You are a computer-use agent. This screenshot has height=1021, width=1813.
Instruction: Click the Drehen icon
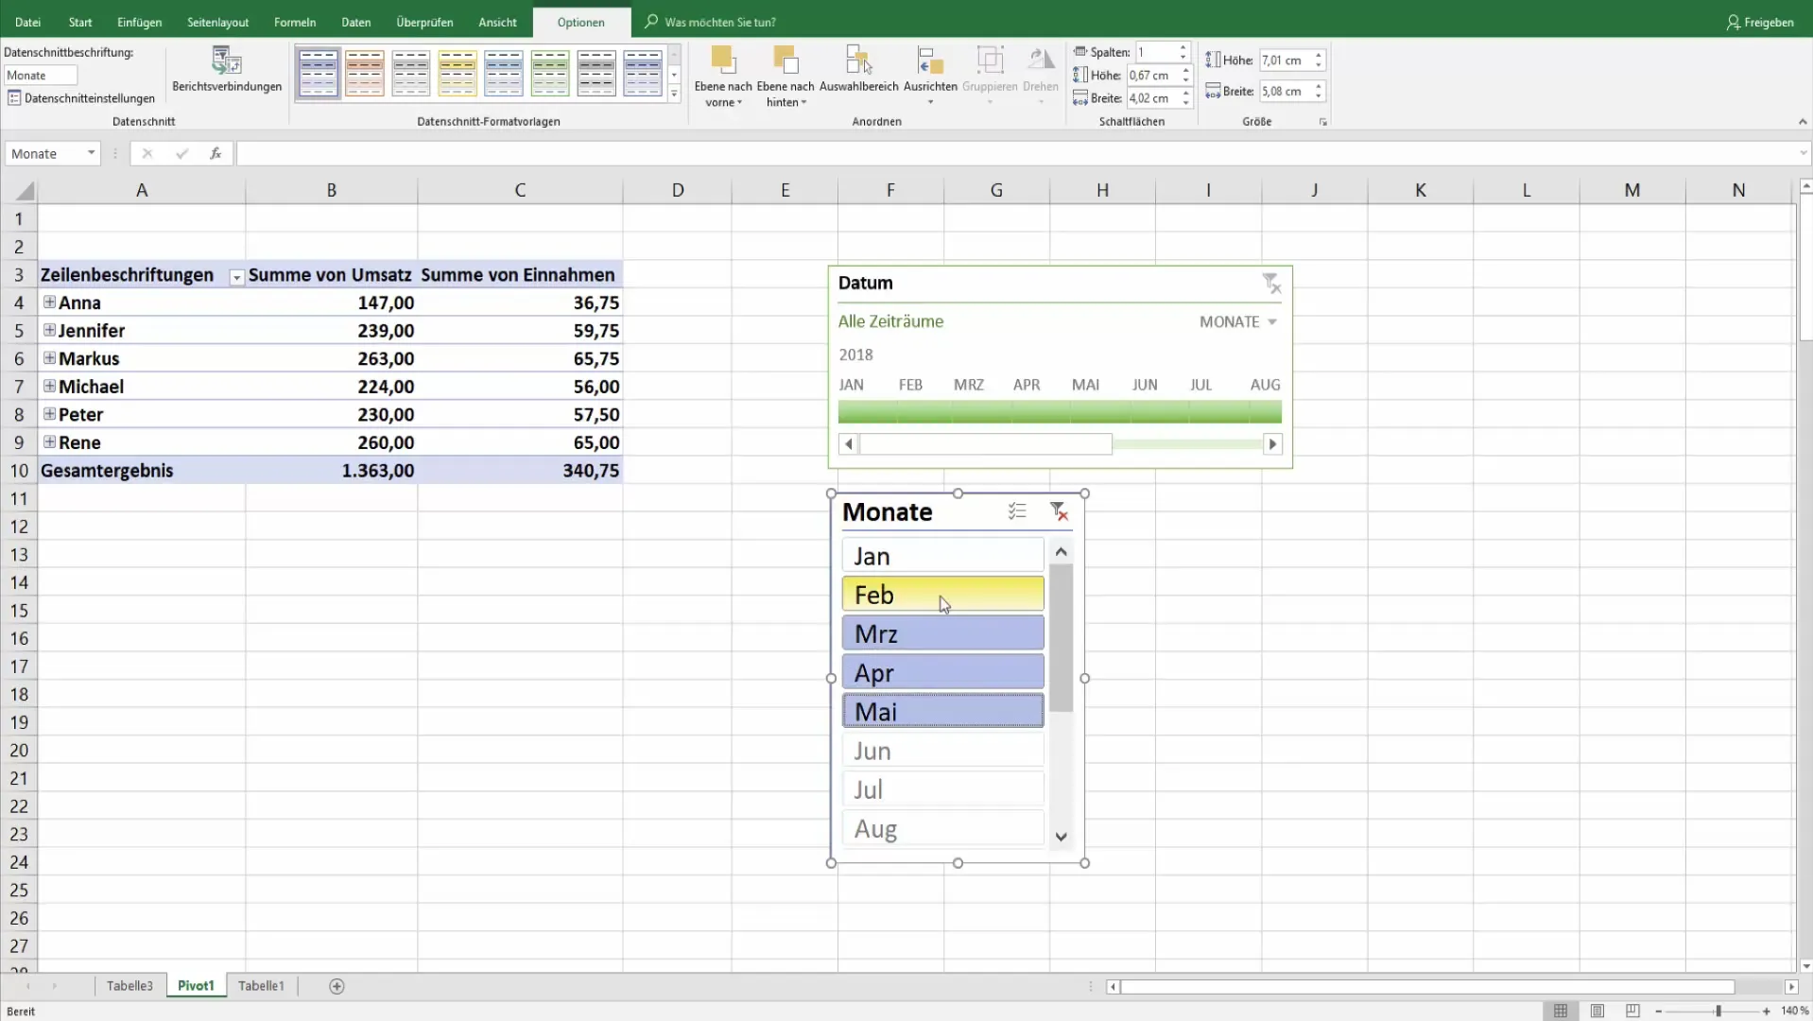click(1041, 61)
